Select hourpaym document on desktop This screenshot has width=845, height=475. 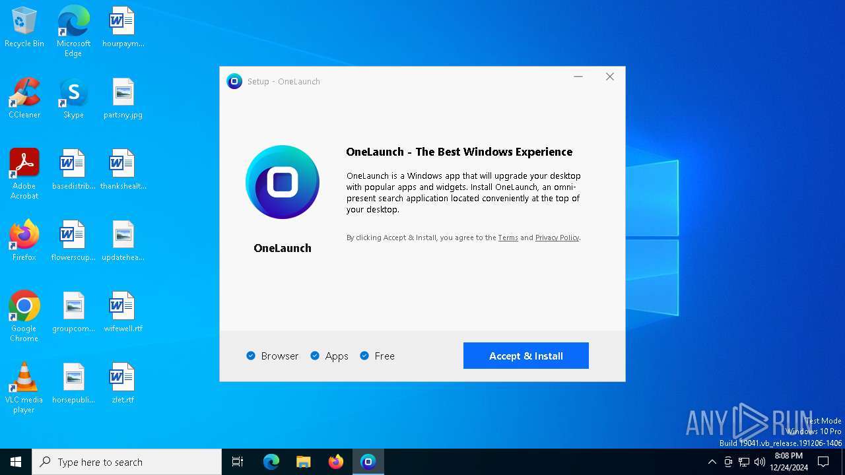point(123,28)
